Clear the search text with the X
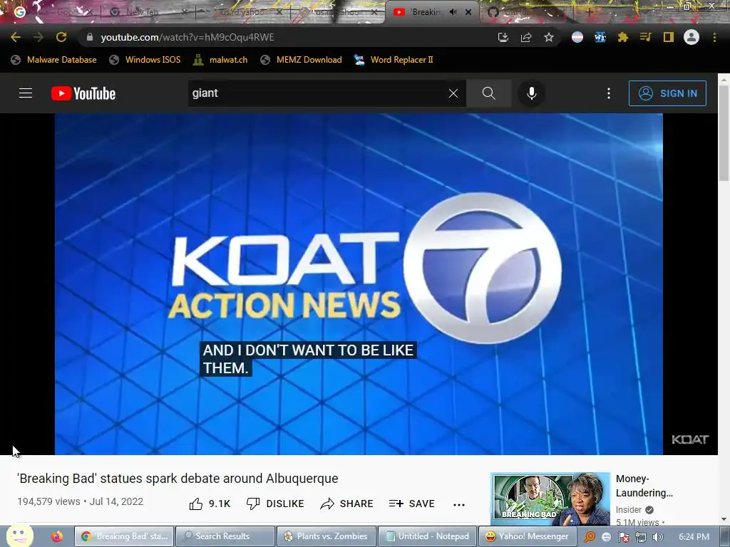The width and height of the screenshot is (730, 547). (x=453, y=93)
